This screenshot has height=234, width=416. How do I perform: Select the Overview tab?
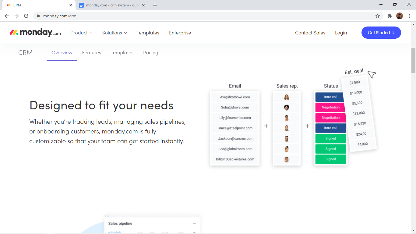62,52
